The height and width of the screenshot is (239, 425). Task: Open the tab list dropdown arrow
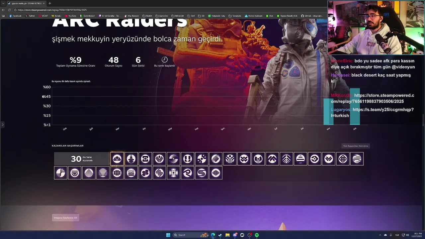pos(3,3)
